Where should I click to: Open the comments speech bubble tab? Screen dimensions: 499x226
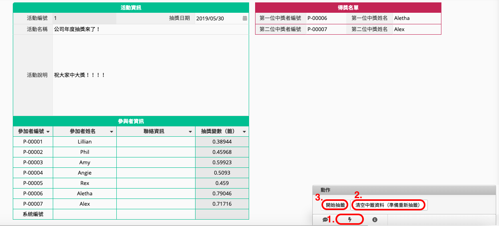(x=325, y=220)
